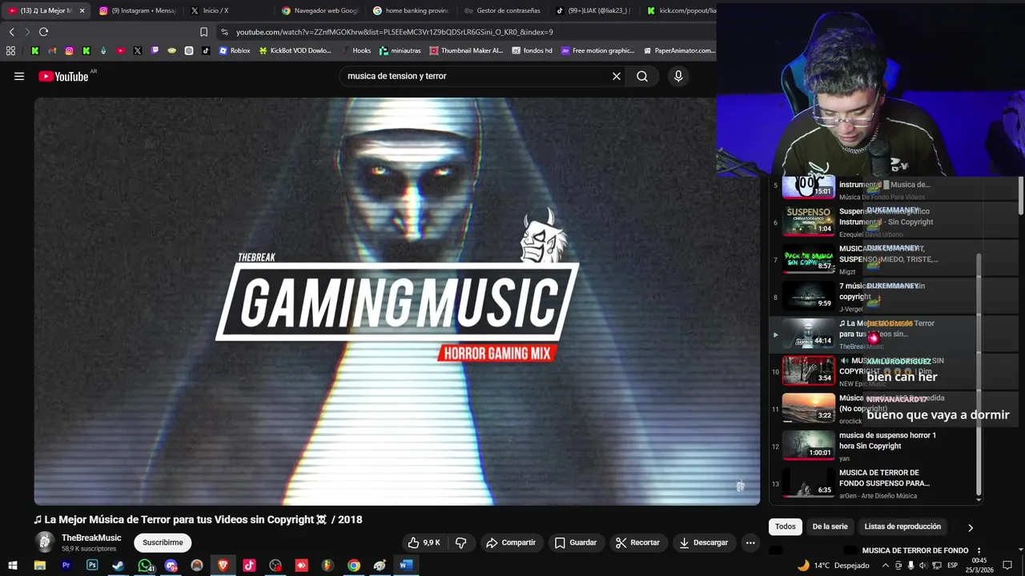The height and width of the screenshot is (576, 1025).
Task: Open the TheBreakMusic channel name link
Action: pos(91,538)
